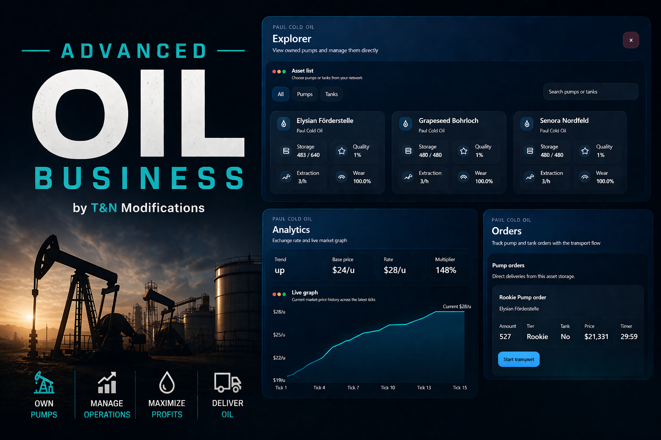The image size is (661, 440).
Task: Click the Tick 7 axis label
Action: pyautogui.click(x=353, y=388)
